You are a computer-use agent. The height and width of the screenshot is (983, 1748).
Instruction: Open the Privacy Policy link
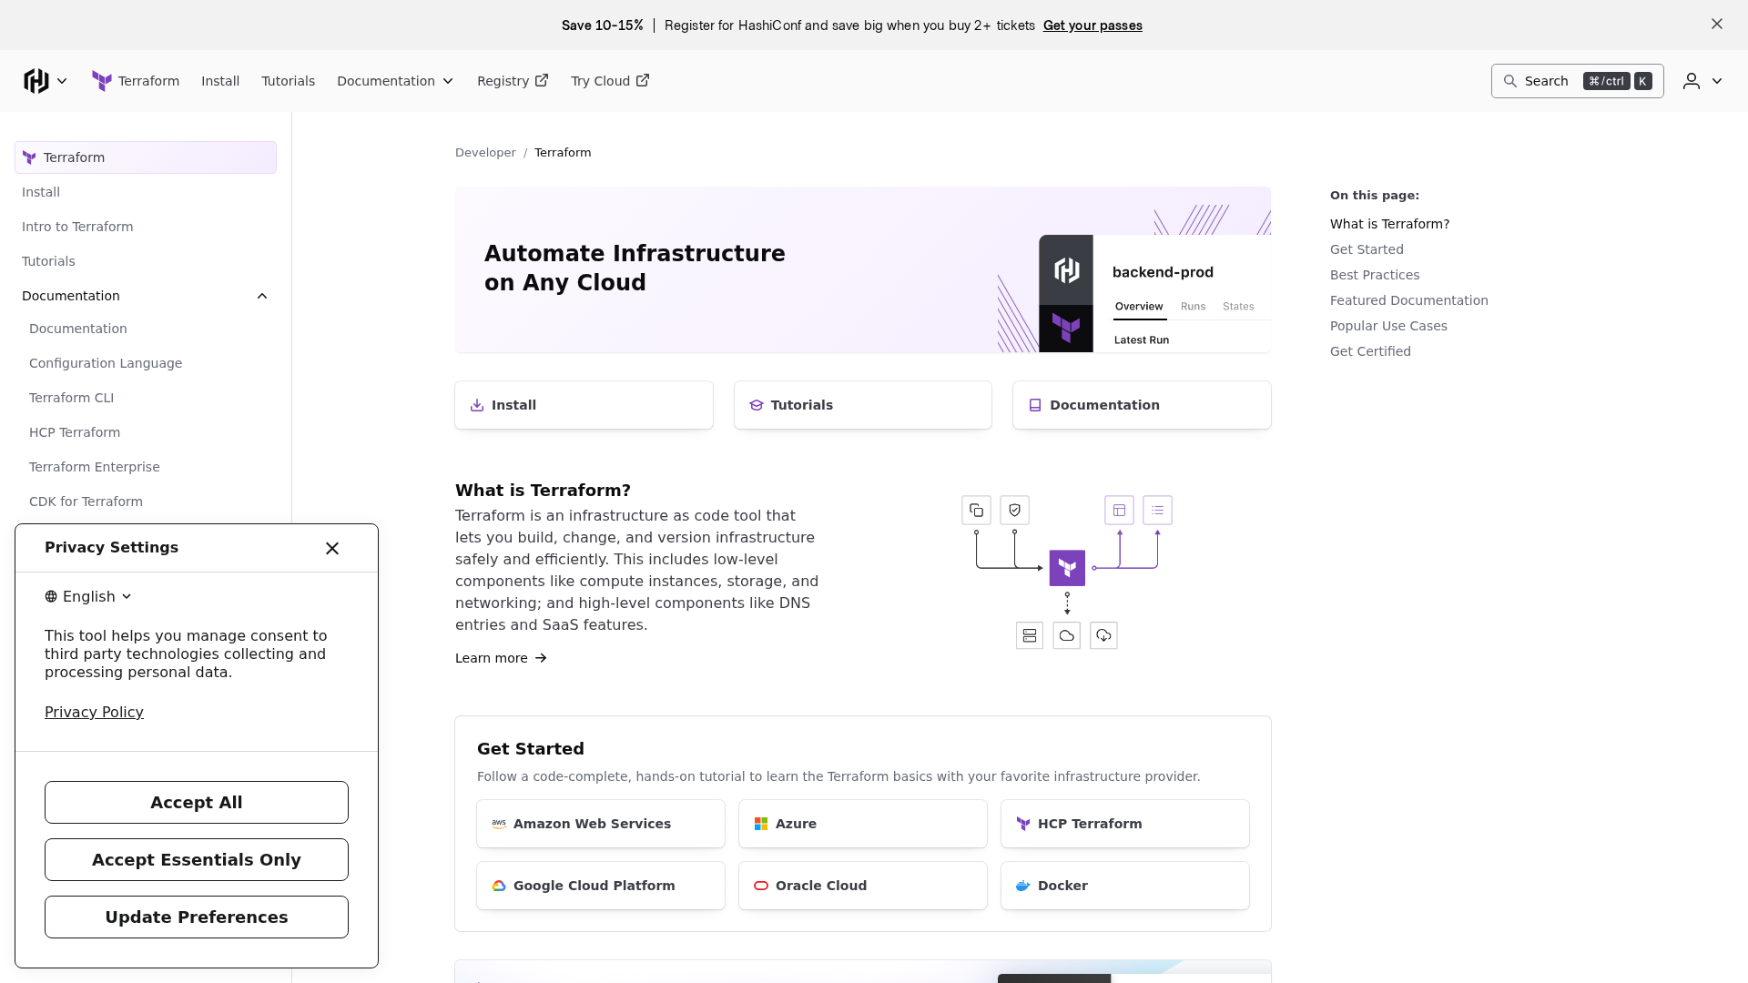coord(94,712)
